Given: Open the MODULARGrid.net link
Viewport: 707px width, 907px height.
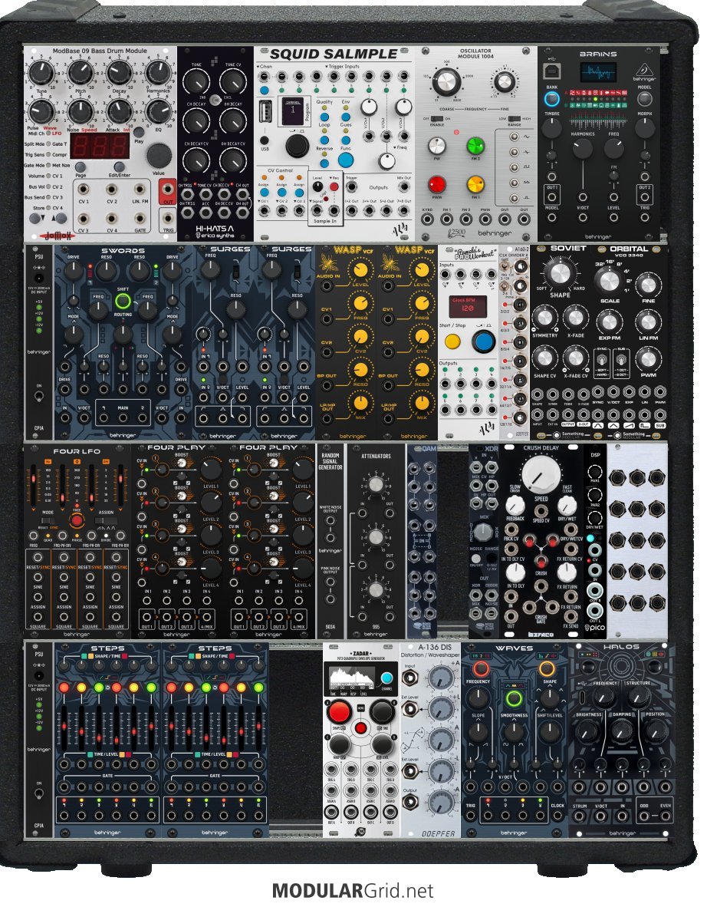Looking at the screenshot, I should pyautogui.click(x=353, y=889).
